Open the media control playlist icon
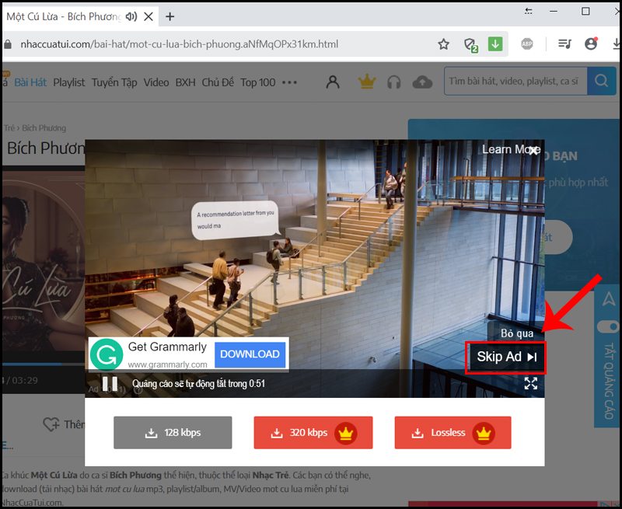Screen dimensions: 622x509 click(x=564, y=44)
